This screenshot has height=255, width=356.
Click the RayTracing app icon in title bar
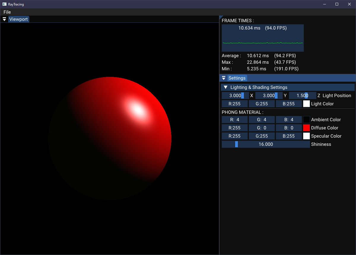pos(4,4)
